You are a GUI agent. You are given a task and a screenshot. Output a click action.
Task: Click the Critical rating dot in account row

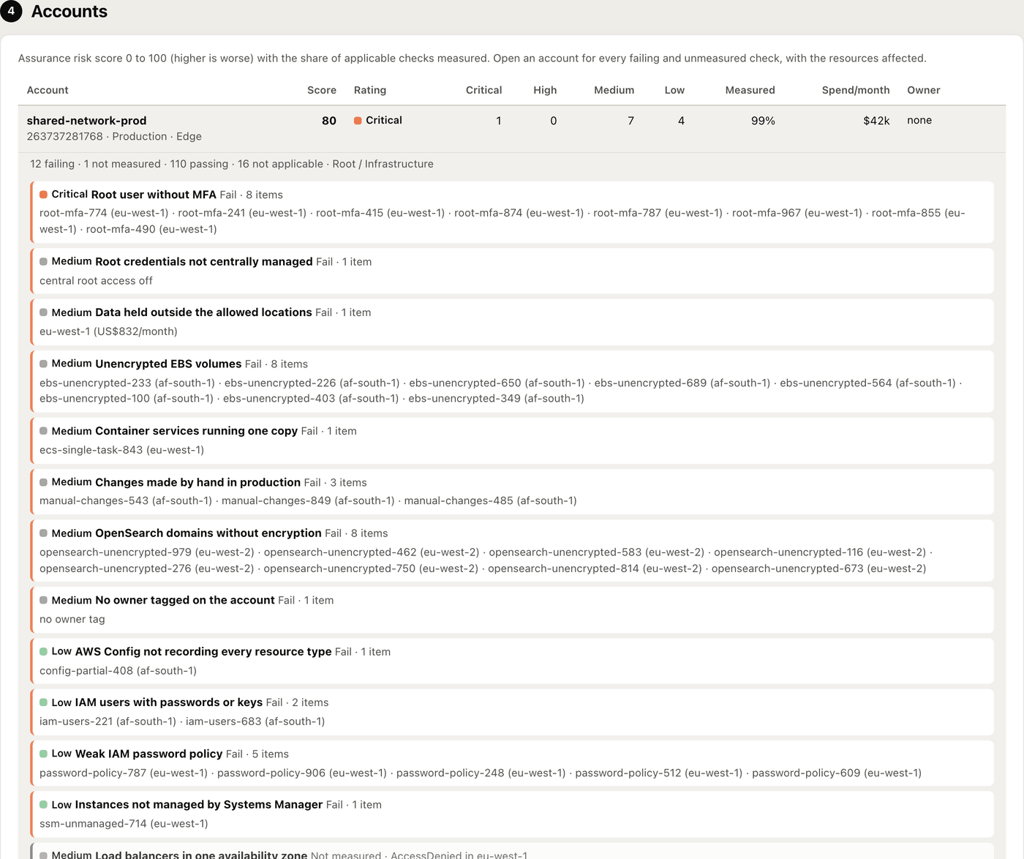tap(358, 121)
